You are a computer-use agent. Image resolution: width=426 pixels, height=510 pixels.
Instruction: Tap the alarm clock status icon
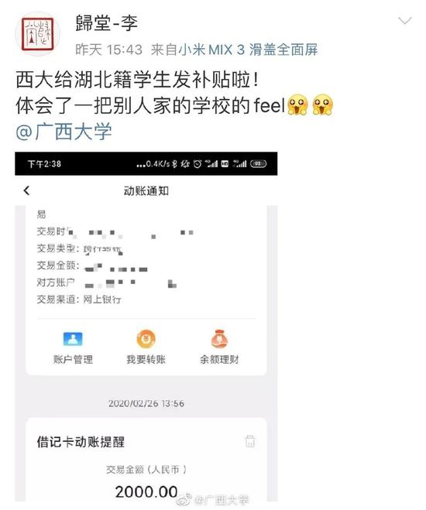198,163
